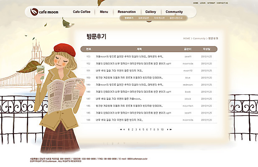Open post number 151 title
Image resolution: width=258 pixels, height=167 pixels.
[119, 71]
